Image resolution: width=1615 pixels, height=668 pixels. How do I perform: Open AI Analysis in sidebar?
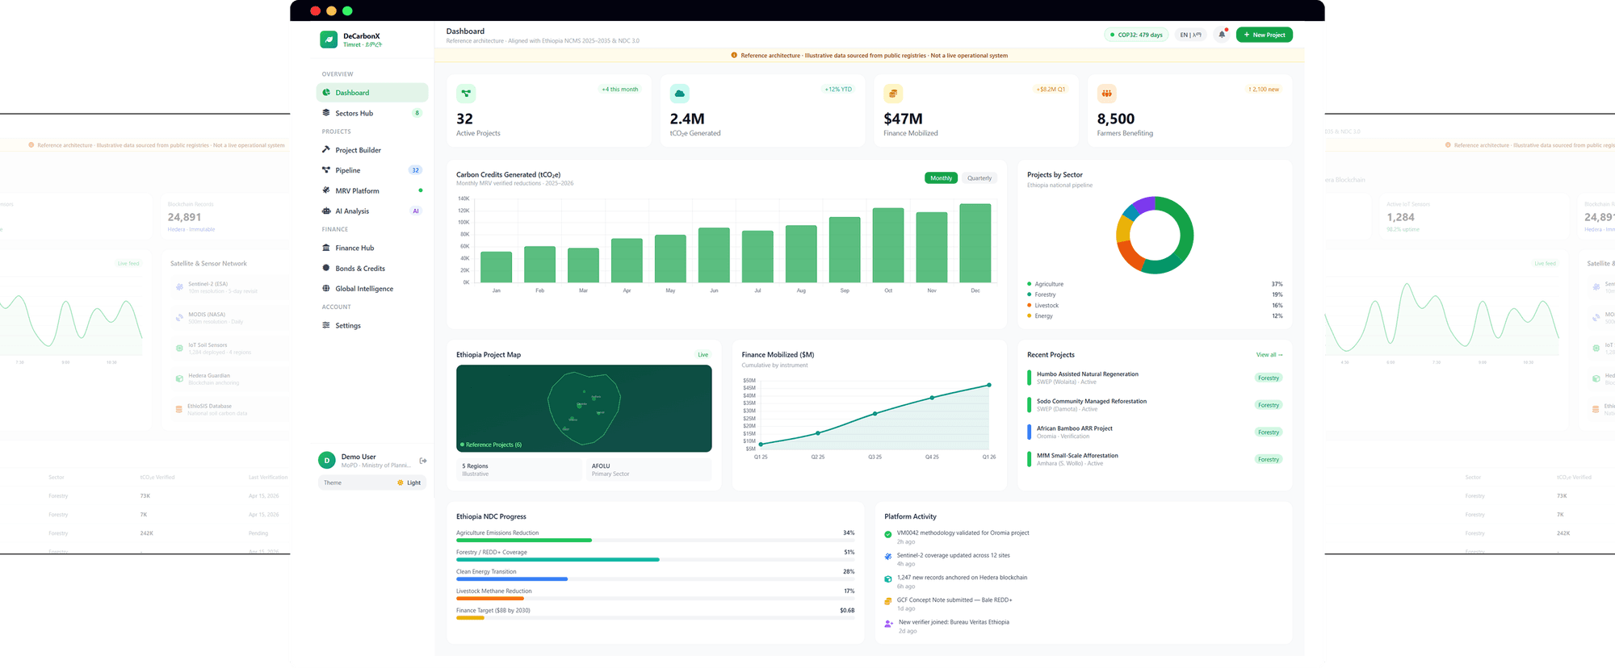pos(372,211)
